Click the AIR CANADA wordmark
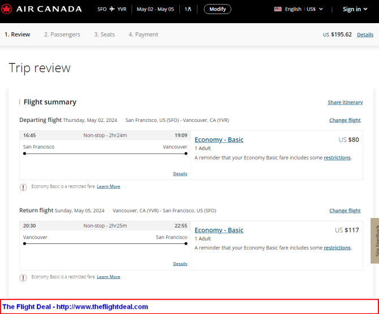The image size is (379, 314). click(x=49, y=9)
